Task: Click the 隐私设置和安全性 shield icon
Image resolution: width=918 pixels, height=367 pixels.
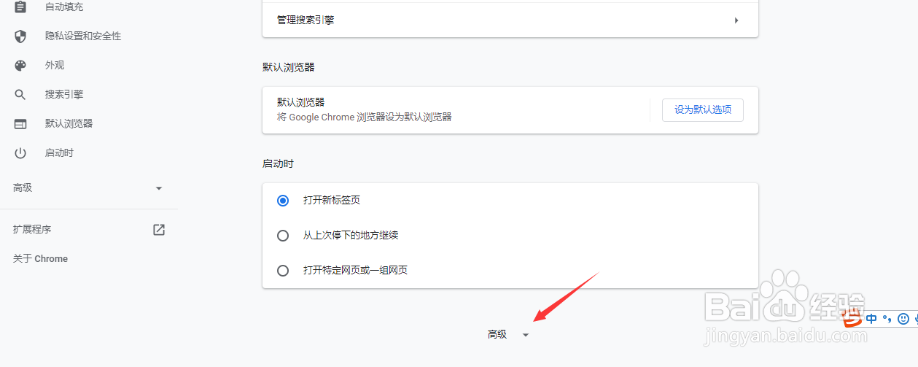Action: 20,36
